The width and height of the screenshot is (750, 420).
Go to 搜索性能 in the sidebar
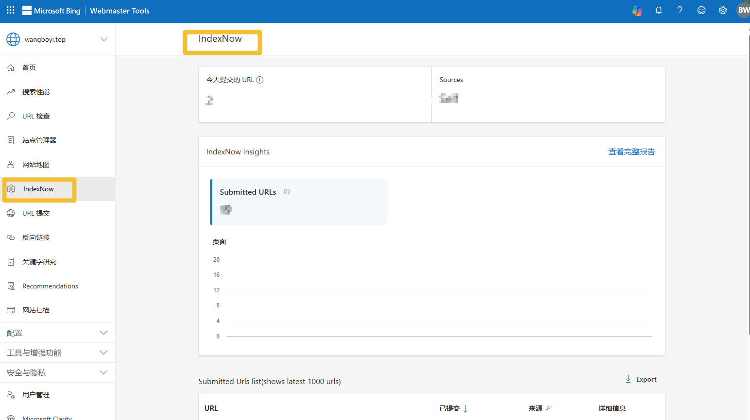(36, 92)
